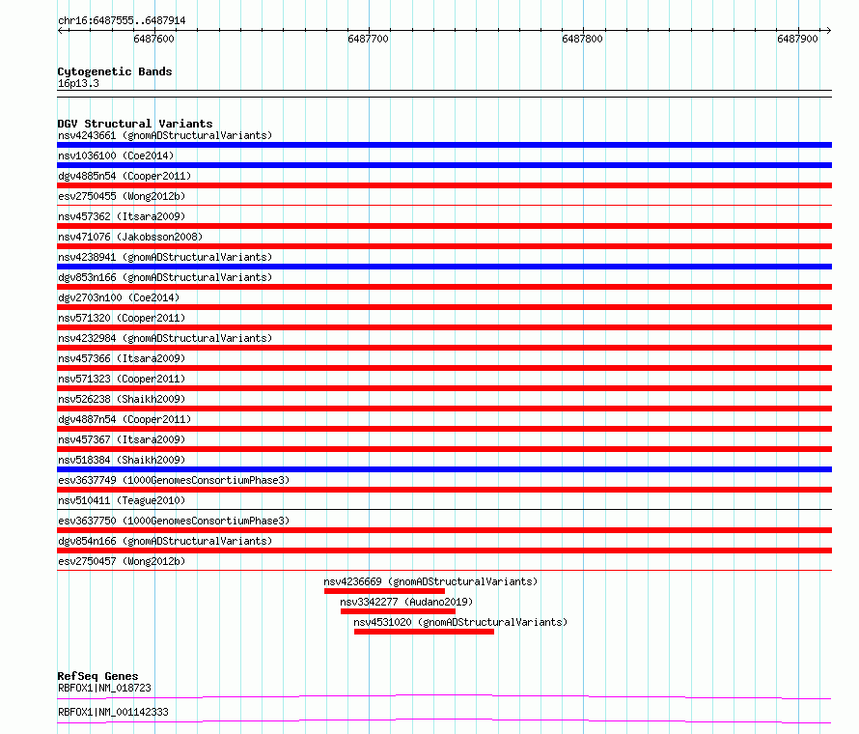The height and width of the screenshot is (734, 859).
Task: Click thin black line under nsv510411
Action: (444, 510)
